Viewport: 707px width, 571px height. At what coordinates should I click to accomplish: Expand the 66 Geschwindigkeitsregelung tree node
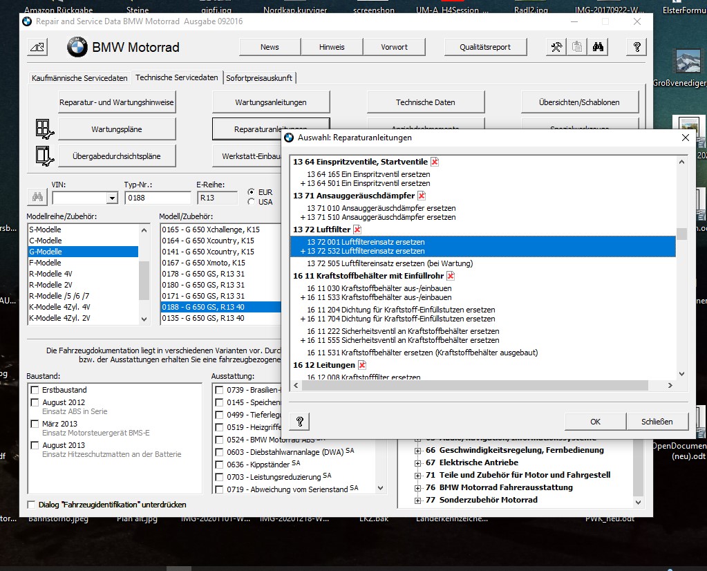417,450
